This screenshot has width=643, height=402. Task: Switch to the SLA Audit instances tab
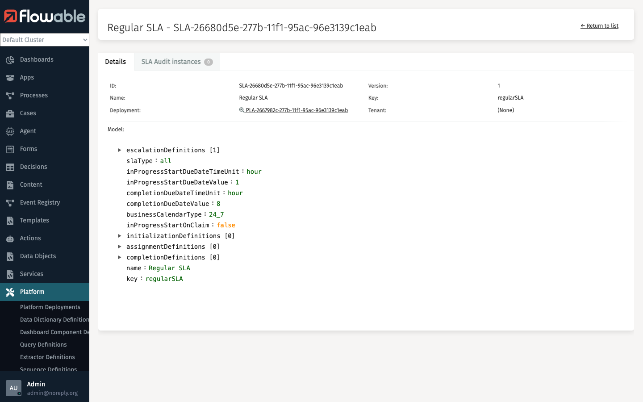coord(171,62)
